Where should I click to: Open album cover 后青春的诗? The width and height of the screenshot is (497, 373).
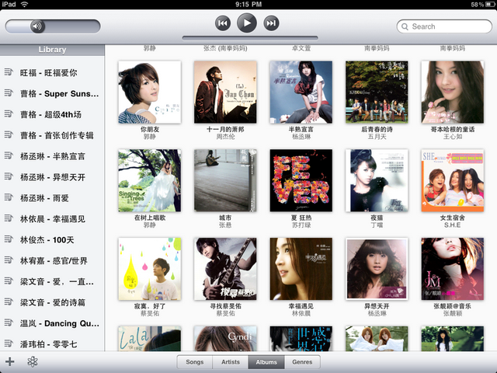(377, 92)
